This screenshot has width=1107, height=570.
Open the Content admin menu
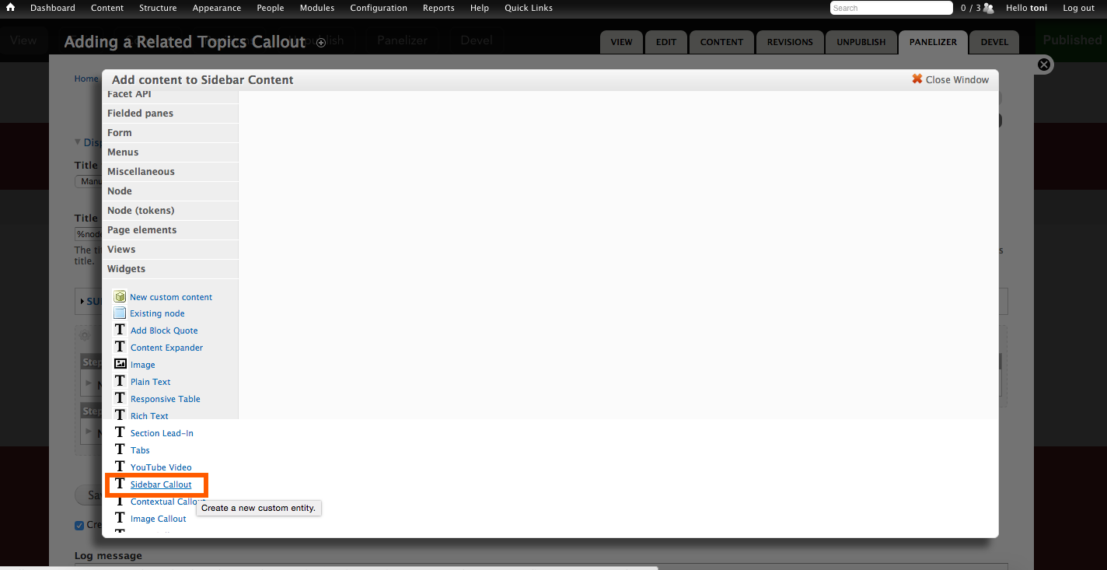pyautogui.click(x=107, y=8)
